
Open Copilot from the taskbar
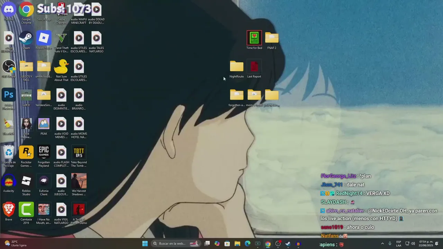point(217,243)
